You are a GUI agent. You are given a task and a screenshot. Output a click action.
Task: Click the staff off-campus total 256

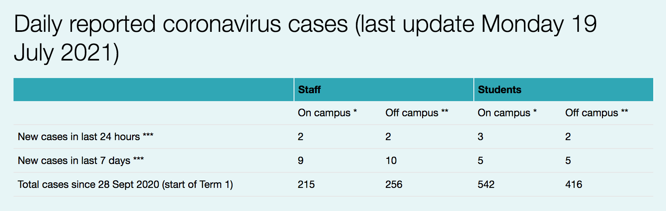coord(394,185)
